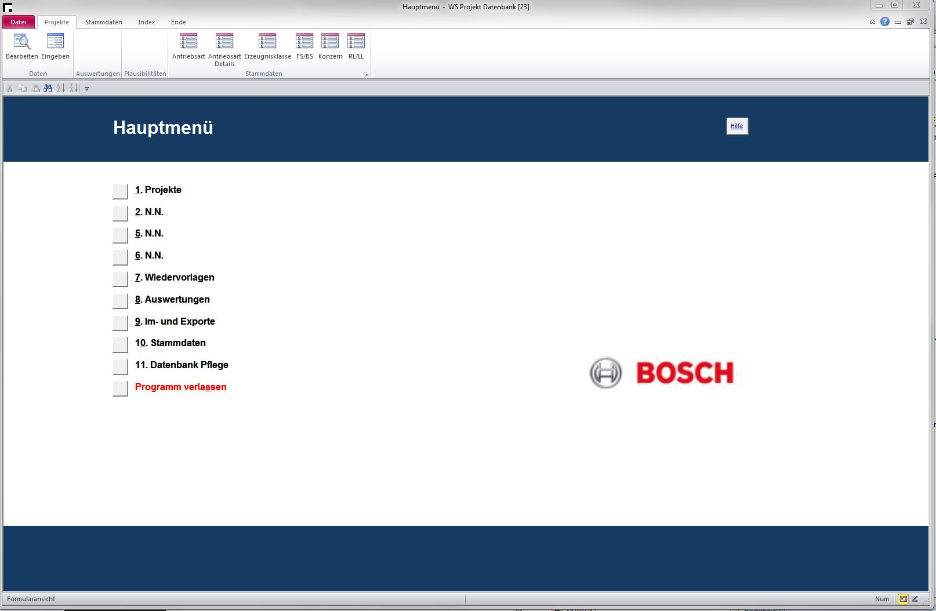
Task: Click the button next to 10. Stammdaten
Action: (120, 344)
